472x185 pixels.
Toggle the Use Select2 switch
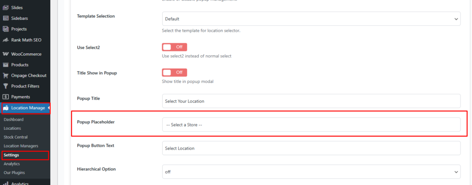pos(174,47)
